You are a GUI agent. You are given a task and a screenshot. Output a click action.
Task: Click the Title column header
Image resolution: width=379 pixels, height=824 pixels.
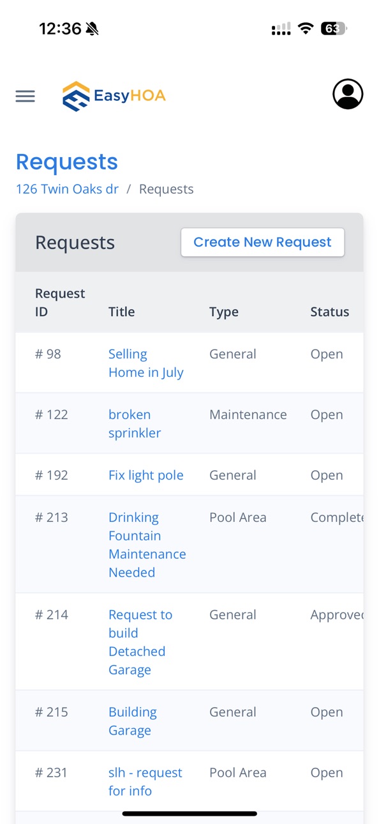pyautogui.click(x=121, y=312)
